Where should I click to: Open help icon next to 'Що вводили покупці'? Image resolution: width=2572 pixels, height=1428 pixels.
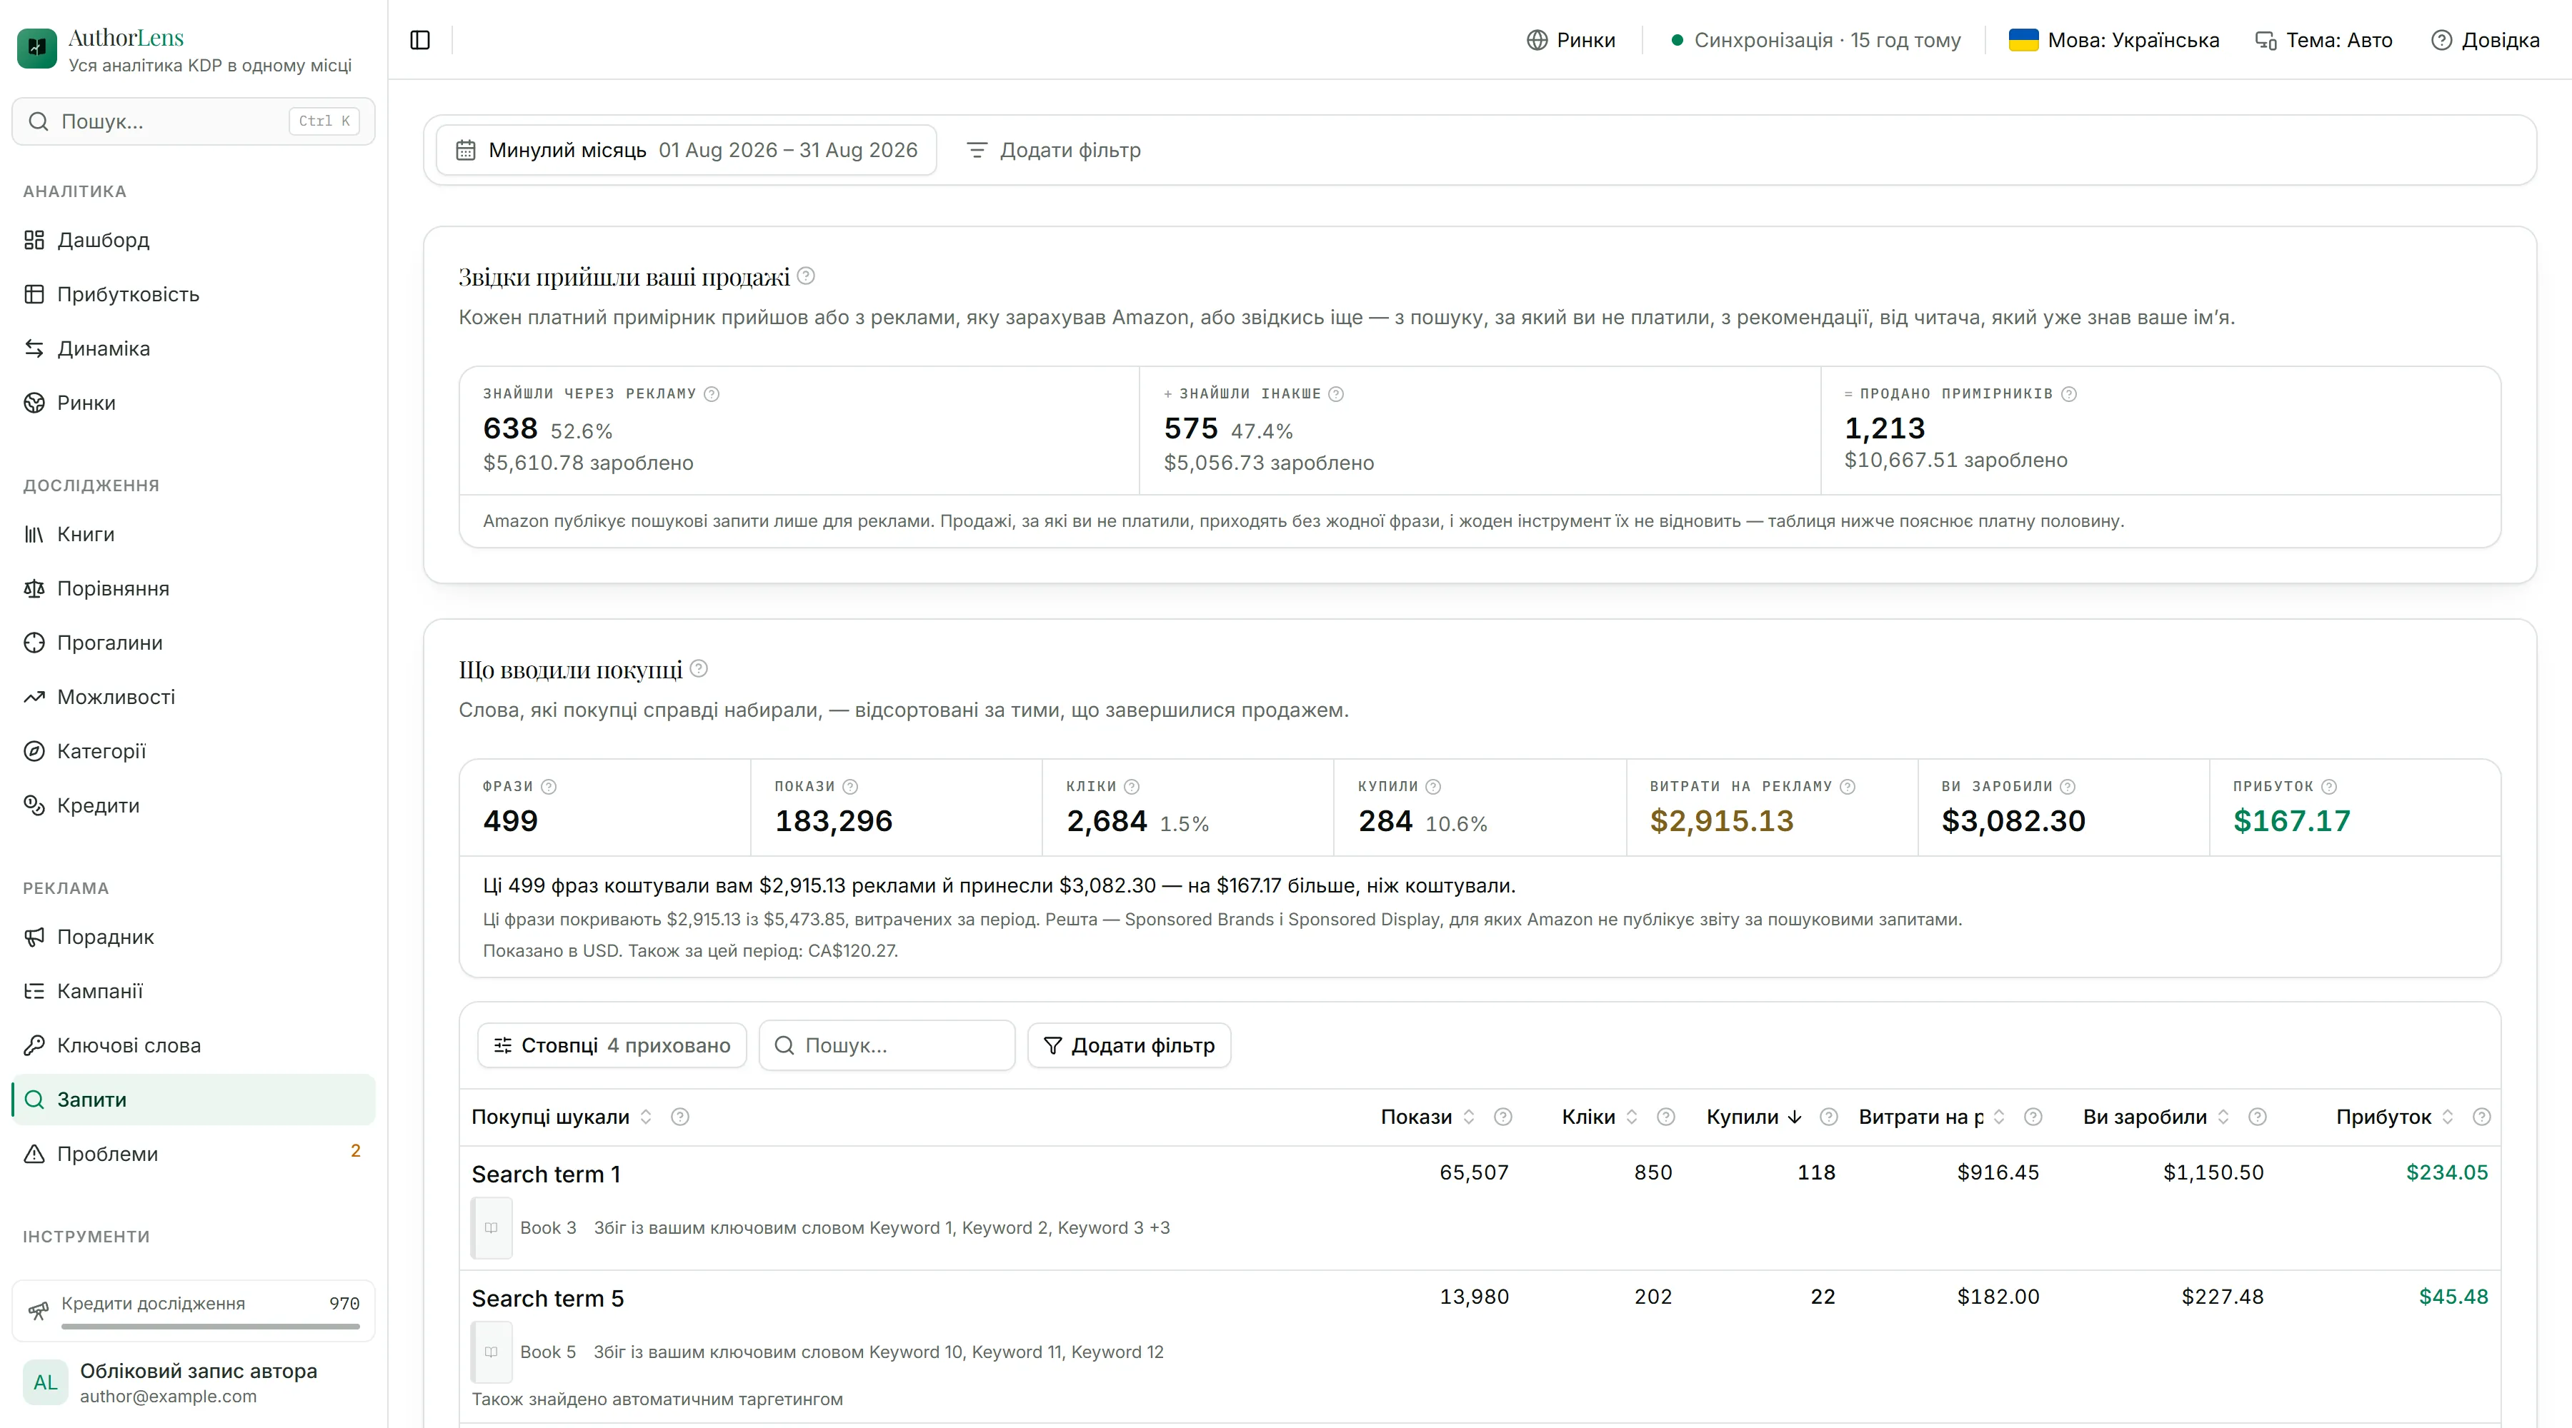(x=699, y=668)
